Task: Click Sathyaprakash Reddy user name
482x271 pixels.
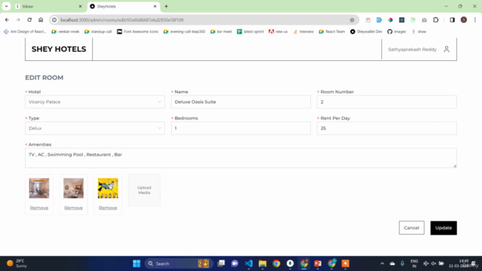Action: [412, 50]
